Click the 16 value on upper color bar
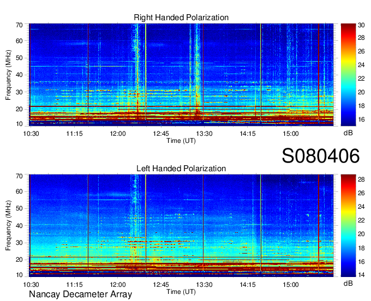Image resolution: width=371 pixels, height=301 pixels. coord(361,119)
